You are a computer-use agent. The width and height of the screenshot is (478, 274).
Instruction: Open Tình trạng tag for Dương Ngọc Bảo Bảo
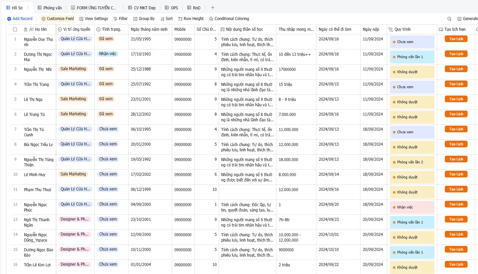pos(108,249)
